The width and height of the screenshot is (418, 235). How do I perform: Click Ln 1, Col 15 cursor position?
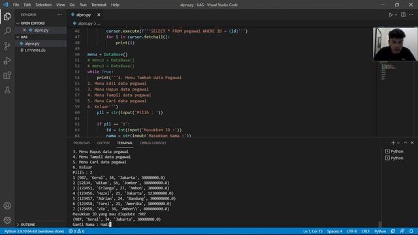(x=313, y=231)
